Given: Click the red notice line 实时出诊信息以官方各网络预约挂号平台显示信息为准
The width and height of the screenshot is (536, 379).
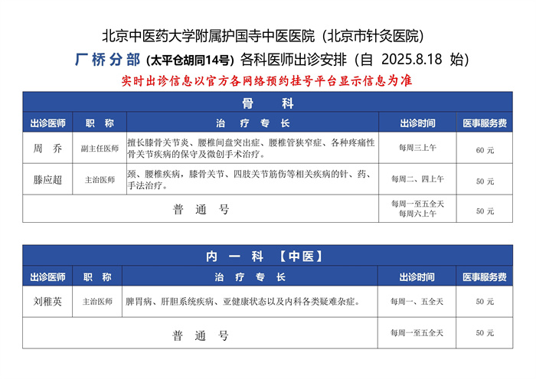Looking at the screenshot, I should (x=267, y=81).
